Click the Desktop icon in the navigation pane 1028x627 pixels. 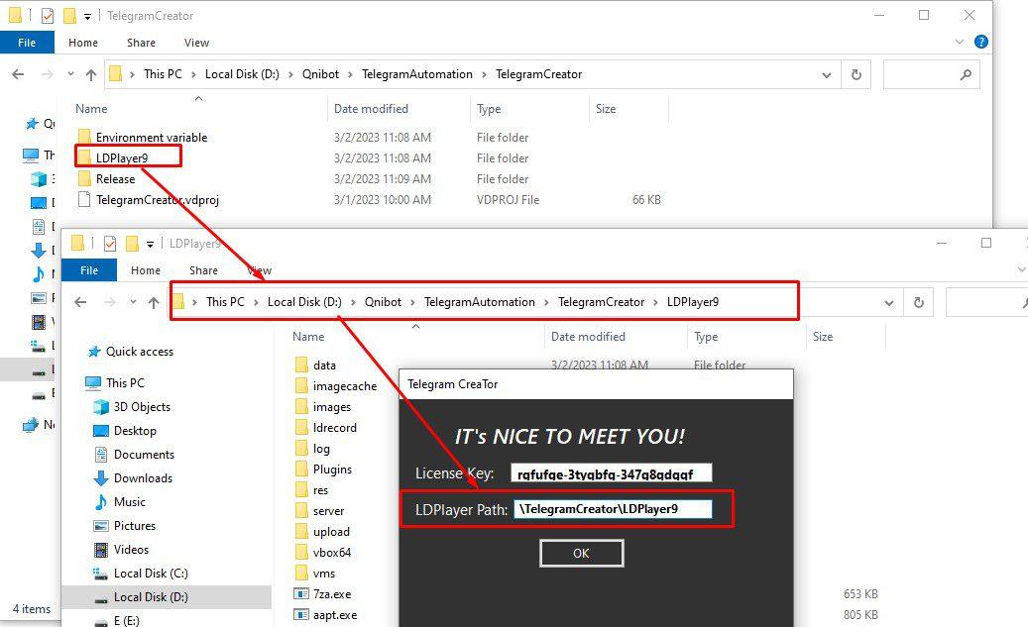(101, 431)
